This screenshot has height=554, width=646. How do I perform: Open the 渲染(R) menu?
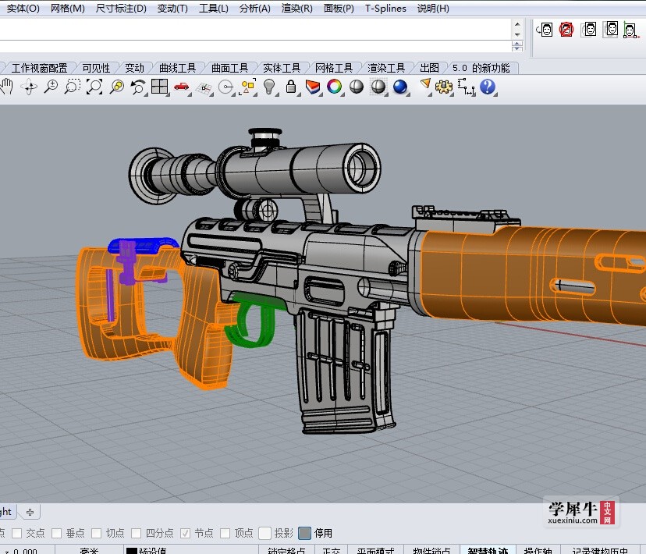pyautogui.click(x=296, y=9)
